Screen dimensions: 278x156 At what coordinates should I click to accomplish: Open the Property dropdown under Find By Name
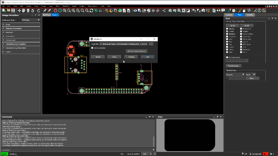236,74
